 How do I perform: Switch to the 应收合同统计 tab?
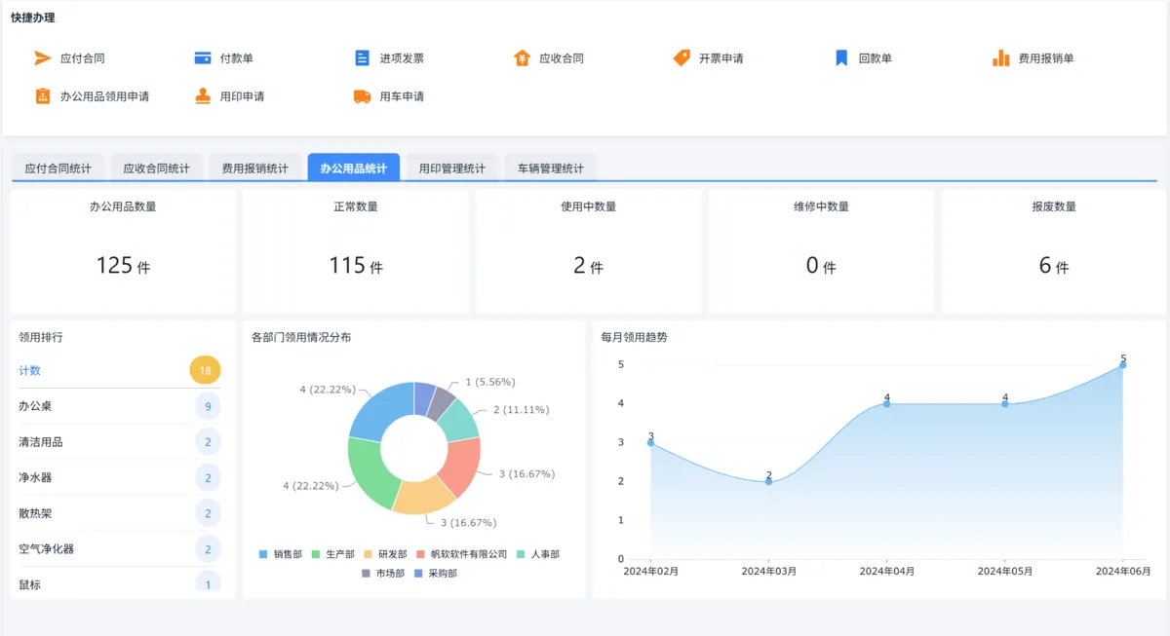[x=157, y=168]
